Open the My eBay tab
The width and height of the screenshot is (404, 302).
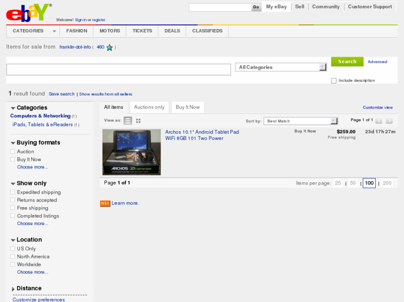point(276,7)
